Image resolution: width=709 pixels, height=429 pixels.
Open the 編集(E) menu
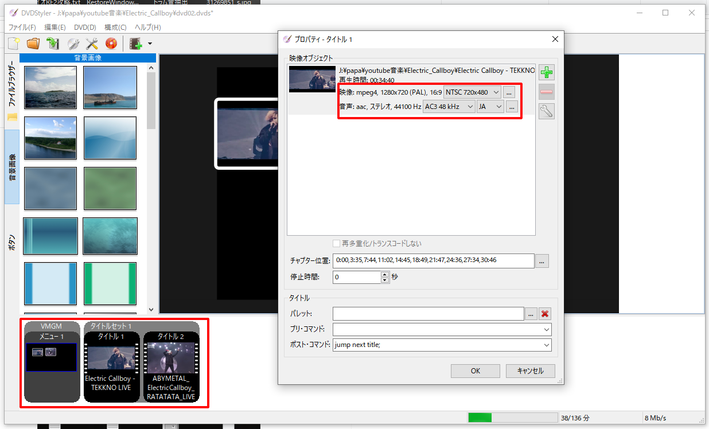(55, 27)
